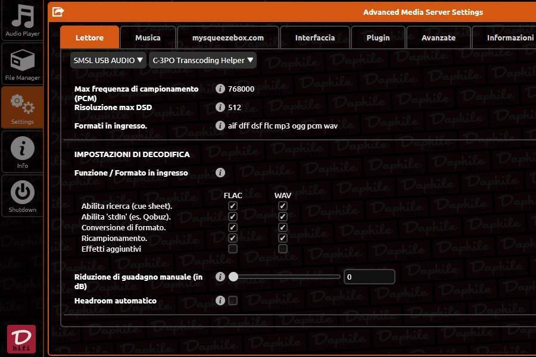Enable WAV Effetti aggiuntivi checkbox
The image size is (536, 357).
[x=283, y=249]
